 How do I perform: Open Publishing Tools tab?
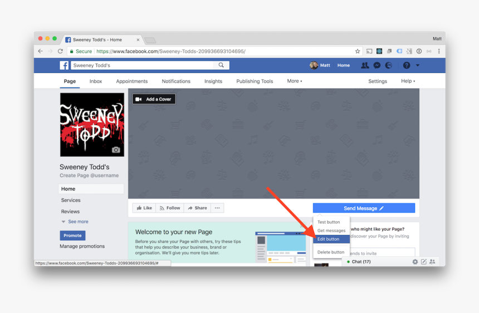255,81
